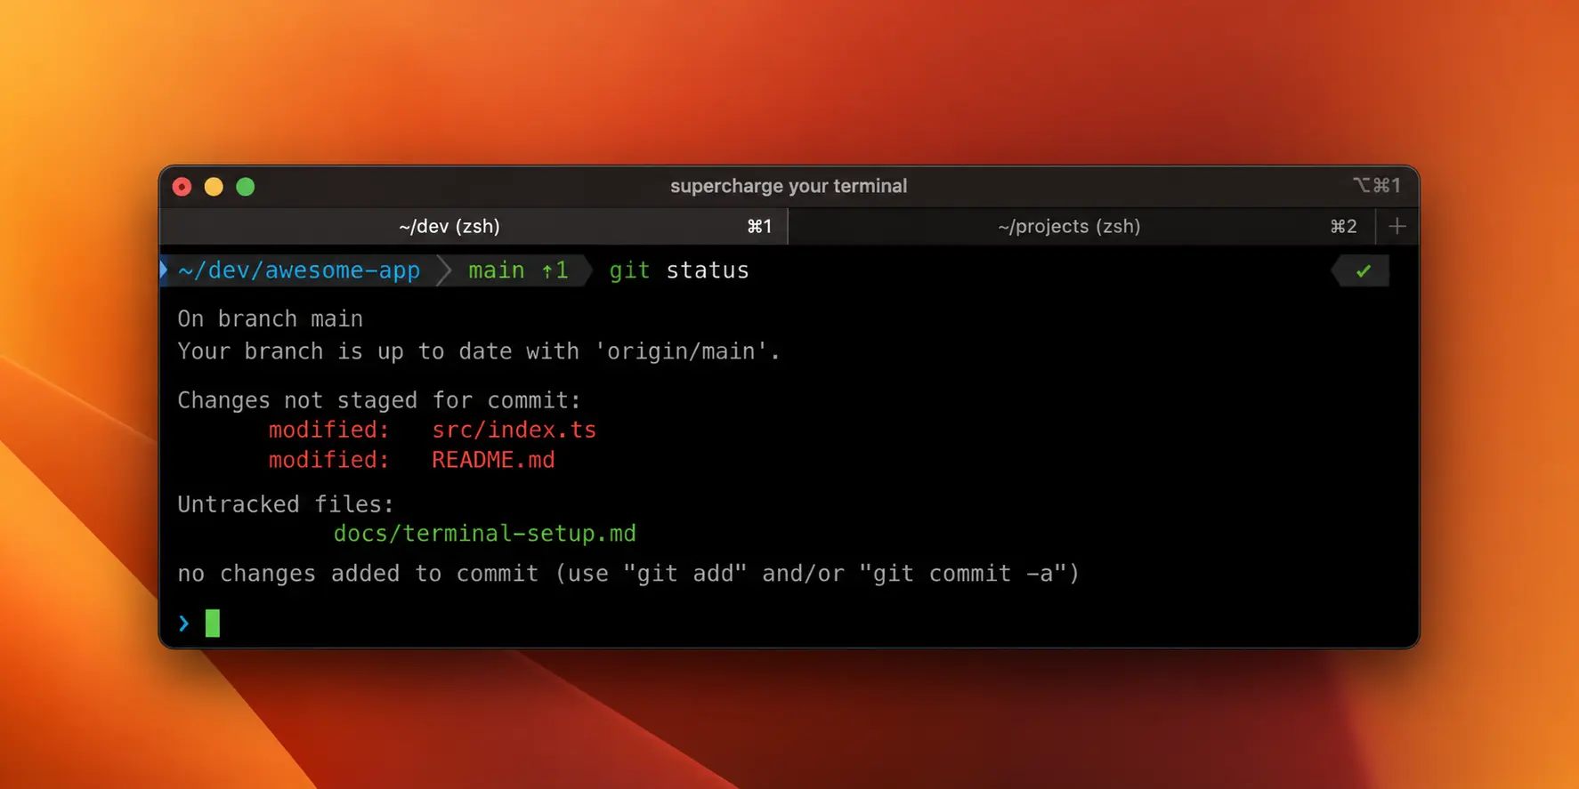Click the 'git status' command text
This screenshot has width=1579, height=789.
pos(679,270)
